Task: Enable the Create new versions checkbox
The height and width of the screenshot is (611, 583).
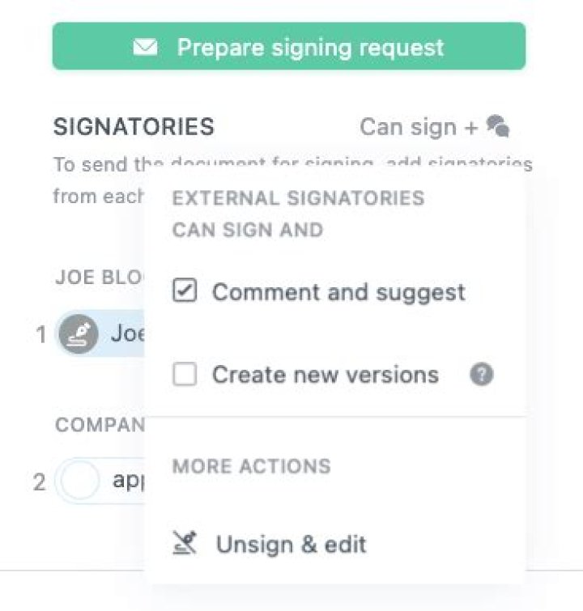Action: [x=185, y=375]
